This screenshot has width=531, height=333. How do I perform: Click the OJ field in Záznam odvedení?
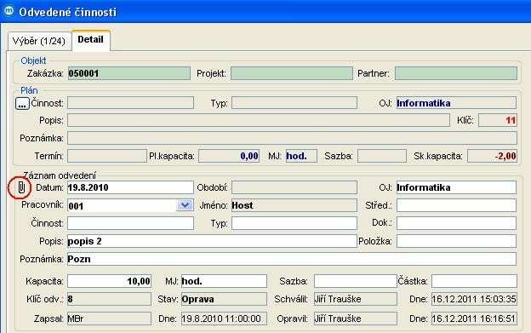pos(456,187)
